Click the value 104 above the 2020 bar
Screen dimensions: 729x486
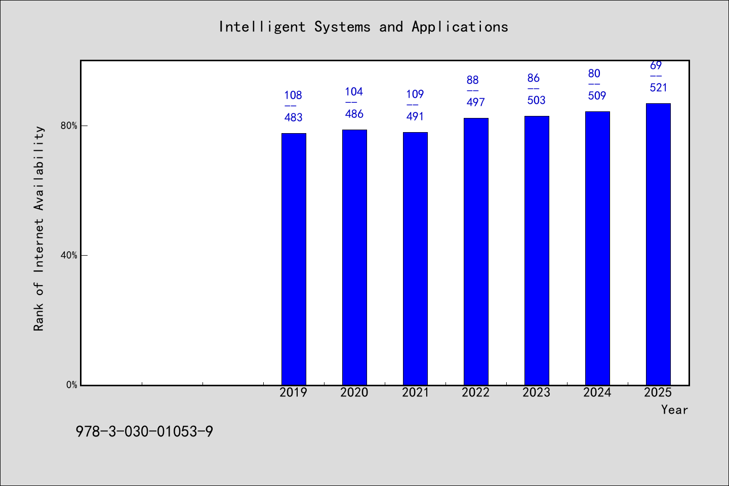pos(354,92)
